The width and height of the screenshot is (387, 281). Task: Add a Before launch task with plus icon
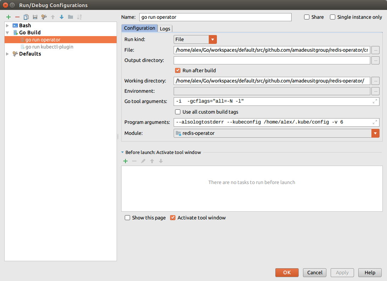[x=125, y=161]
